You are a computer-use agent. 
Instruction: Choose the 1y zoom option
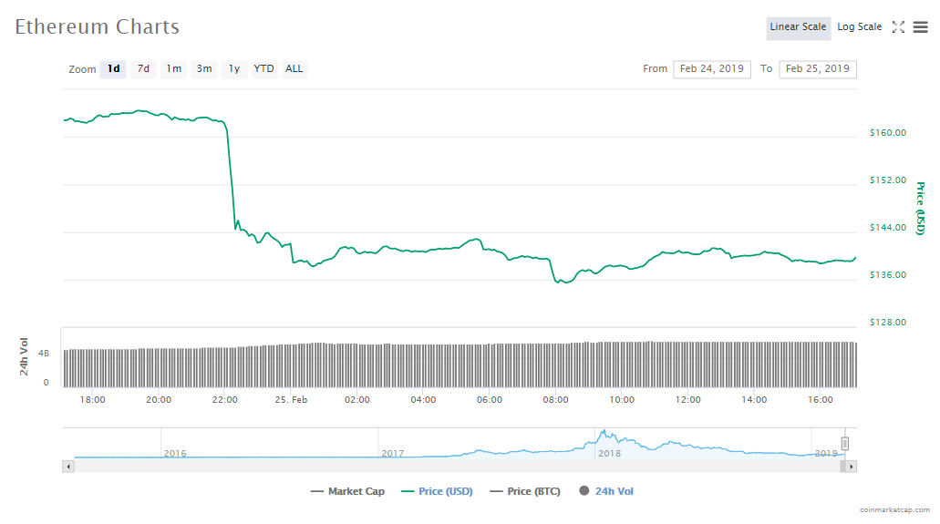[234, 69]
